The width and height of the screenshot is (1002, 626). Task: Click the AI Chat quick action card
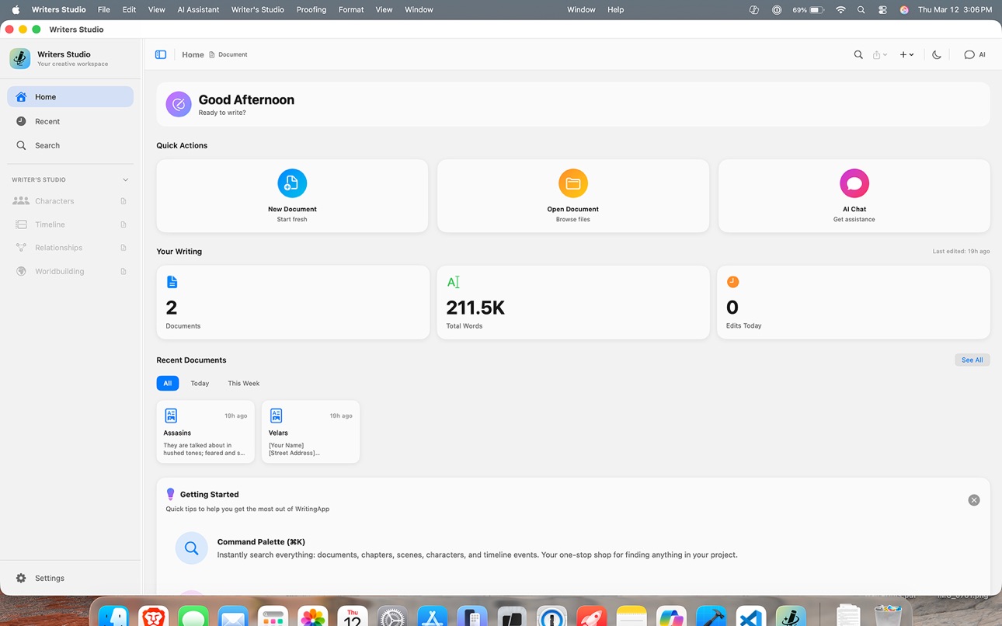pos(854,196)
